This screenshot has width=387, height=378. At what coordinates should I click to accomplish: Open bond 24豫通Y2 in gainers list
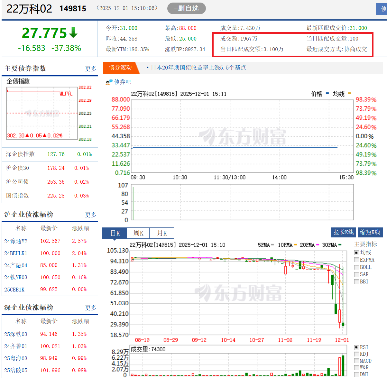16,241
